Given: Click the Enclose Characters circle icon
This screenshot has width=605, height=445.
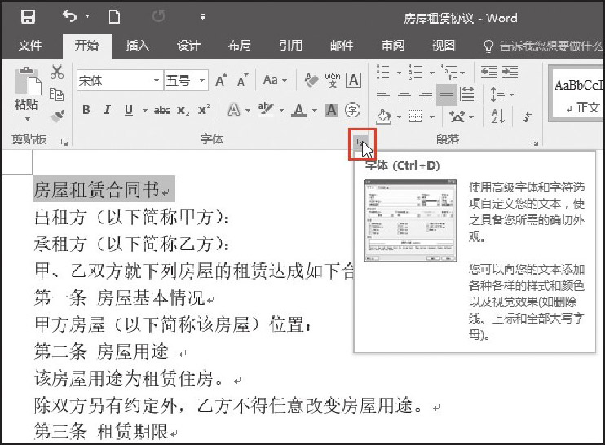Looking at the screenshot, I should click(x=353, y=110).
